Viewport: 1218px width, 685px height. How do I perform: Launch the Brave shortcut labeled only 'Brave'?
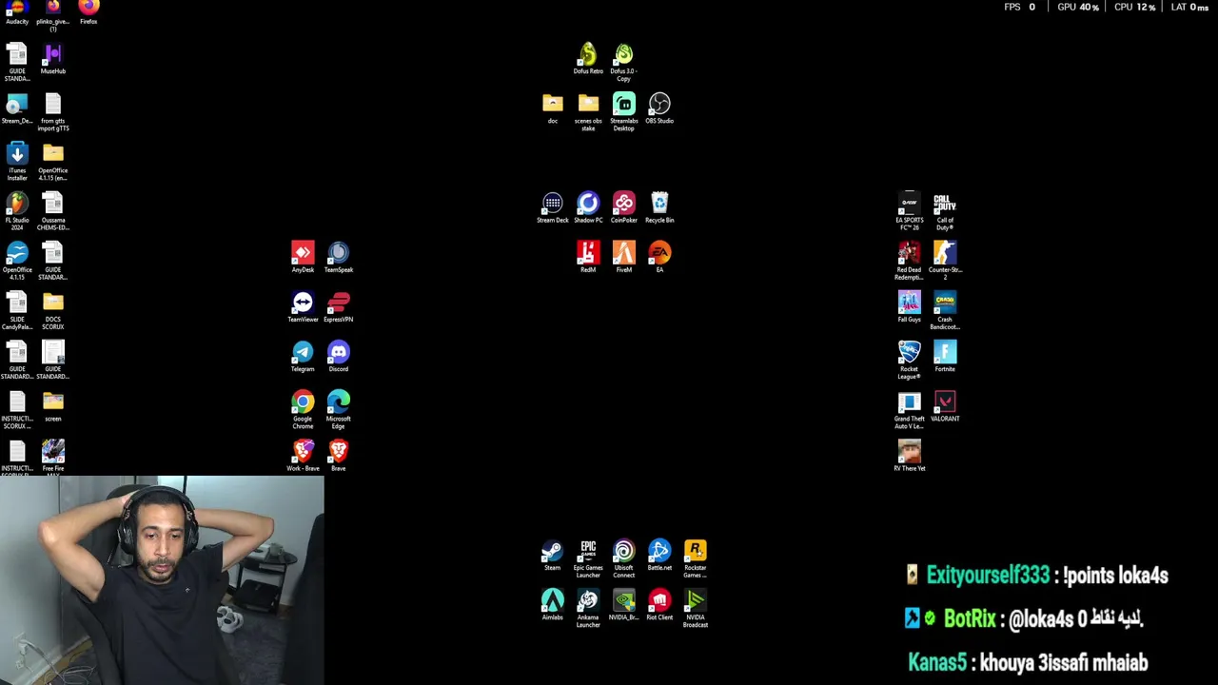coord(339,456)
